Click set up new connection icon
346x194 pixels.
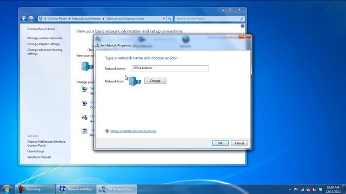click(84, 89)
